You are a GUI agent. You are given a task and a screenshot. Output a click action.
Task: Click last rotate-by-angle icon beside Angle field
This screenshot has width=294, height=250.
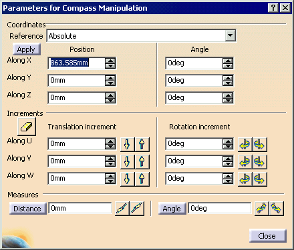[x=277, y=209]
